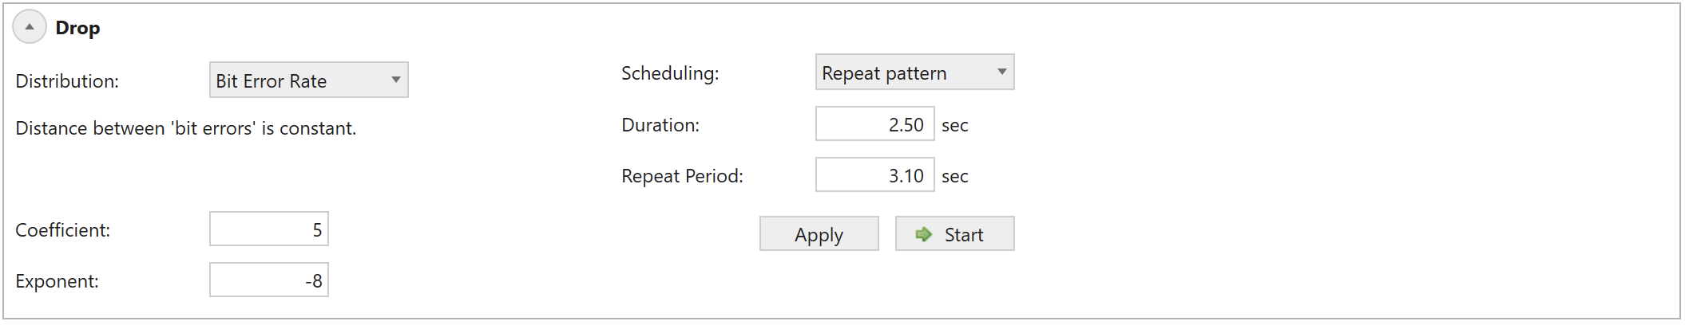This screenshot has height=325, width=1685.
Task: Click the Duration input field
Action: [x=874, y=123]
